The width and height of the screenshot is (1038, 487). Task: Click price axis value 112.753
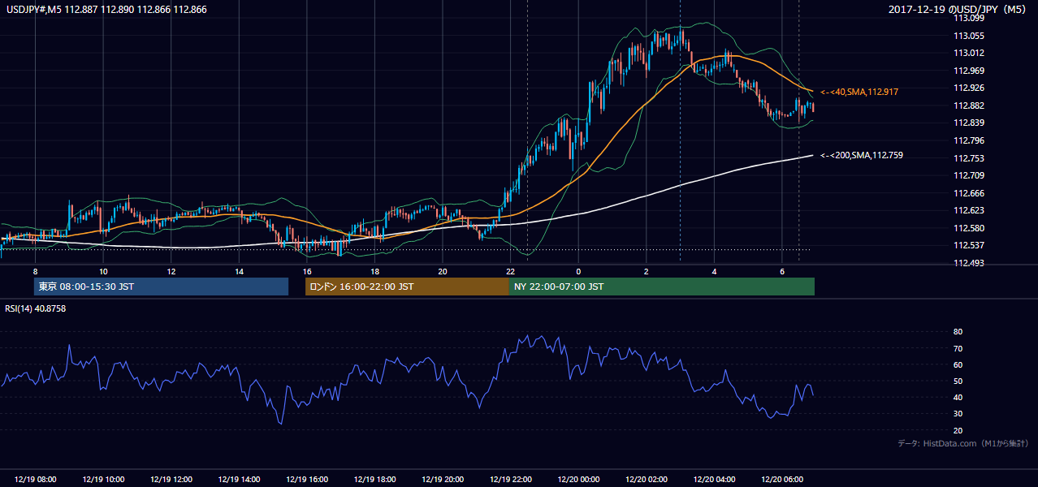coord(968,158)
